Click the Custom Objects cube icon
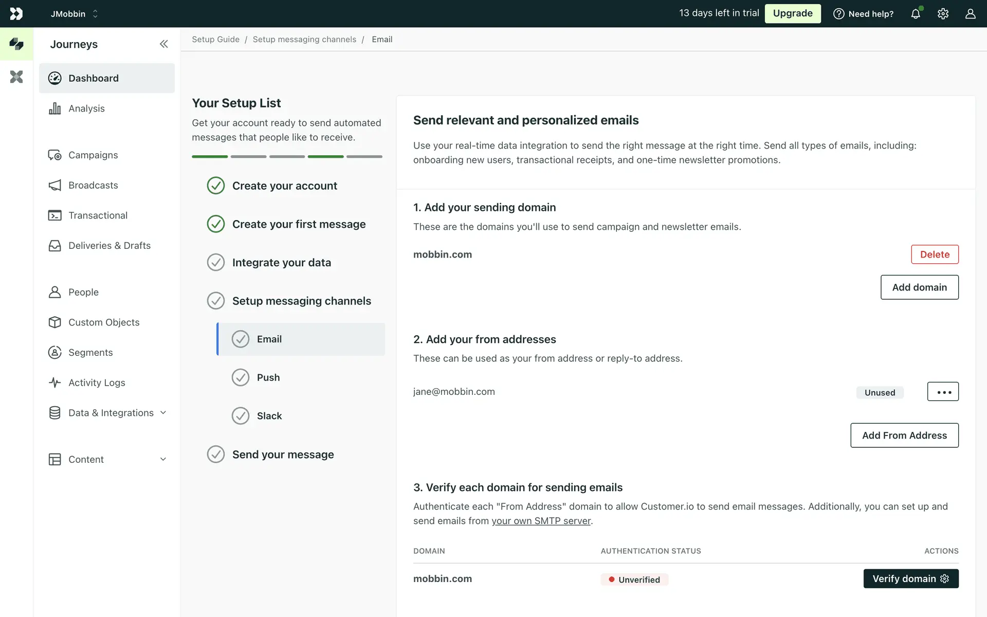This screenshot has width=987, height=617. click(x=54, y=322)
